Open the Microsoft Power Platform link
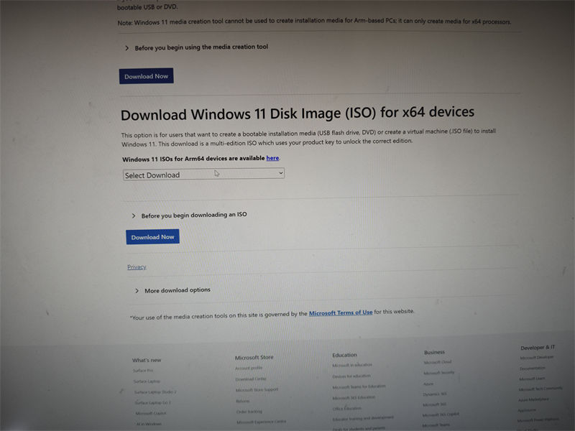The height and width of the screenshot is (431, 575). [x=538, y=420]
